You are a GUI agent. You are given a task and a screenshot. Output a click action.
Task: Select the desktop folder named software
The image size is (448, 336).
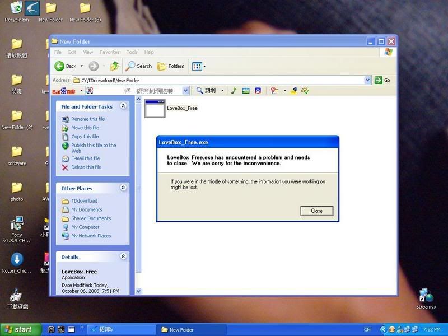(x=17, y=156)
